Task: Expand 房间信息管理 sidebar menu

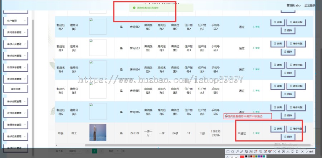Action: point(16,33)
